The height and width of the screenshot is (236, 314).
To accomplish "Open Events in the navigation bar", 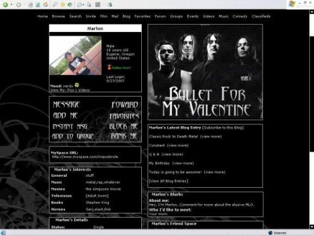I will (193, 16).
